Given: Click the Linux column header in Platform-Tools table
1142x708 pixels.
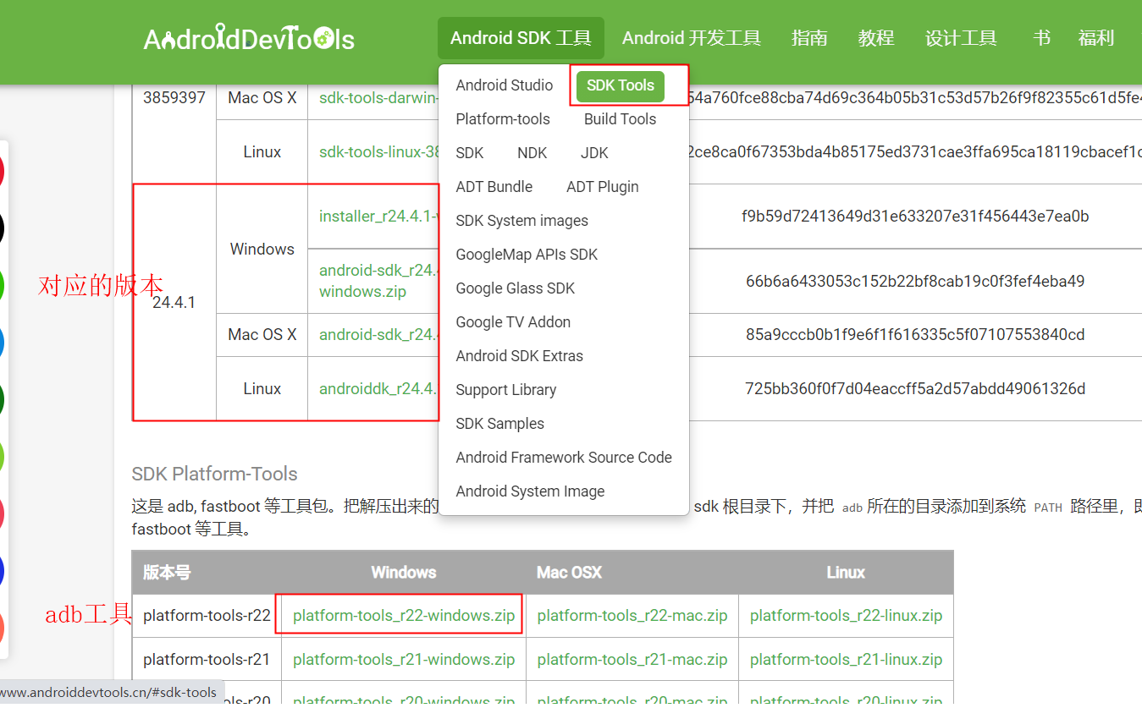Looking at the screenshot, I should (846, 573).
